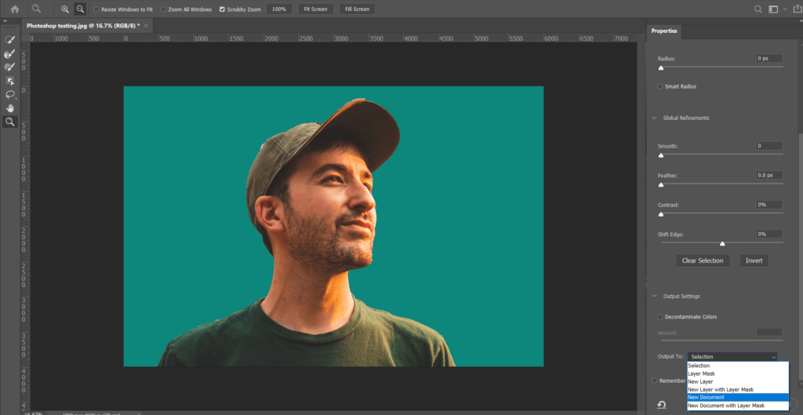Click the Shift Edge slider handle
The image size is (803, 415).
tap(722, 244)
